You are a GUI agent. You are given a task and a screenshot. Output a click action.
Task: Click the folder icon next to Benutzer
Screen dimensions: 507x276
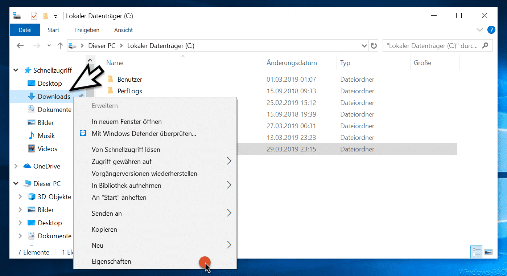click(x=111, y=79)
